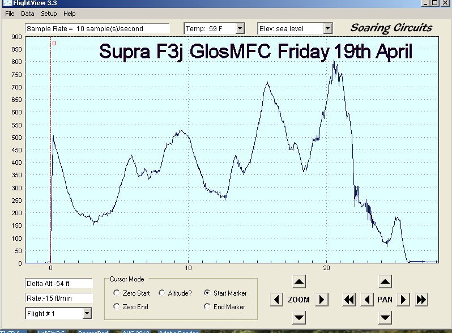Screen dimensions: 452x333
Task: Open the Setup menu
Action: tap(49, 14)
